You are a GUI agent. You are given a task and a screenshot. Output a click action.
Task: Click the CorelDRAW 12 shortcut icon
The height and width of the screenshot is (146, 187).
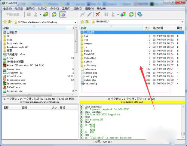pyautogui.click(x=4, y=73)
